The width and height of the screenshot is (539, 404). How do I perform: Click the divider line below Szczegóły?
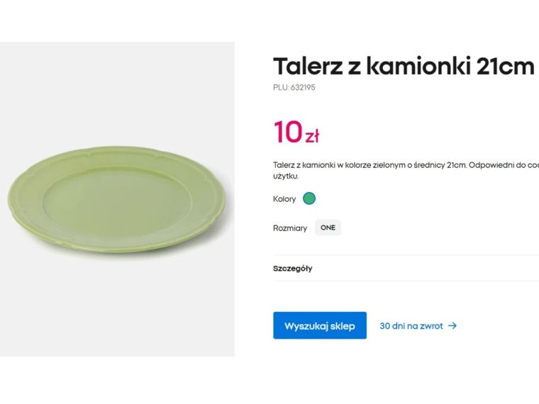pos(405,281)
